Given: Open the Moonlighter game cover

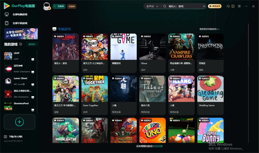Looking at the screenshot, I should tap(66, 131).
